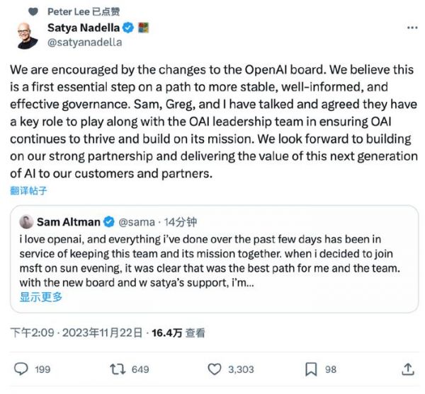Open Satya Nadella's profile photo
Image resolution: width=425 pixels, height=394 pixels.
pos(26,35)
